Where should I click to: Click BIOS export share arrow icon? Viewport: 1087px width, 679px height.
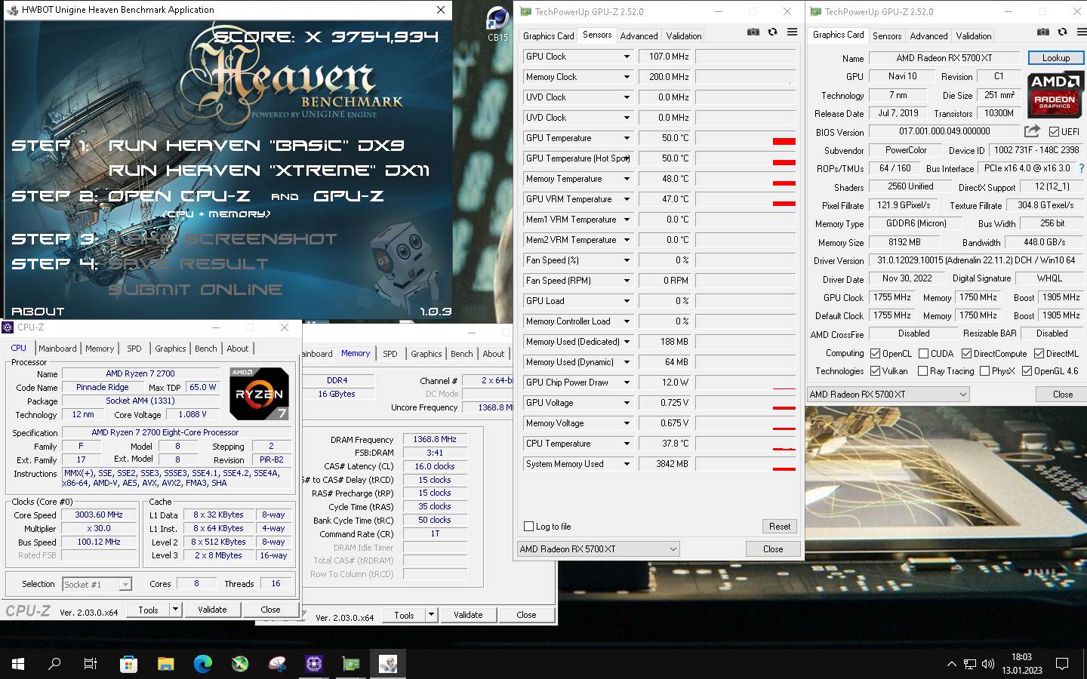pos(1032,131)
